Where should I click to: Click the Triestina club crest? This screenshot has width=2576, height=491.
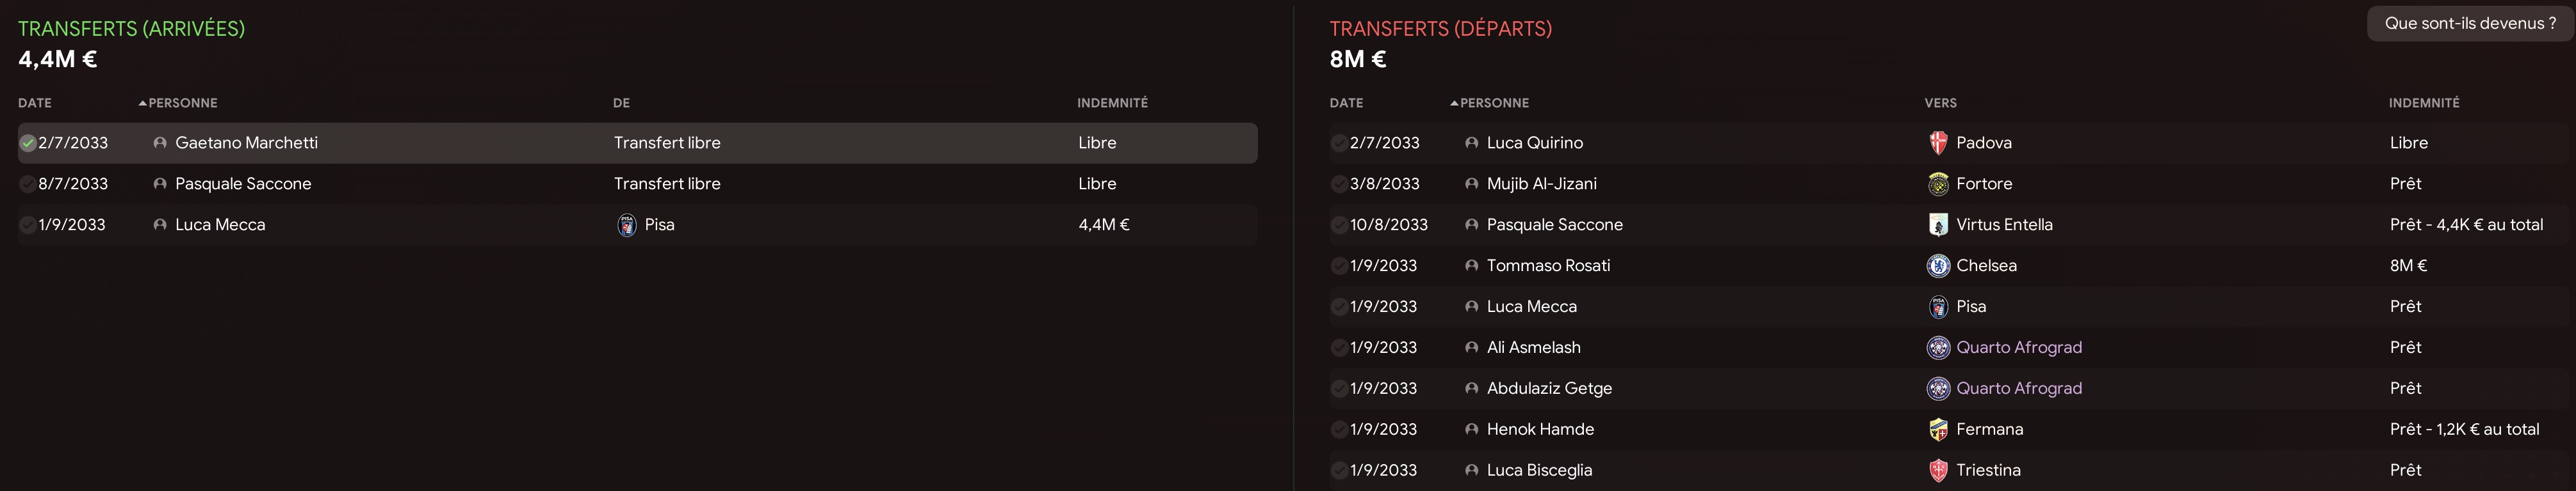coord(1938,470)
